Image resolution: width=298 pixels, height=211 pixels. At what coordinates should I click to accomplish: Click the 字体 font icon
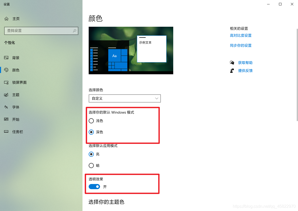[x=6, y=107]
